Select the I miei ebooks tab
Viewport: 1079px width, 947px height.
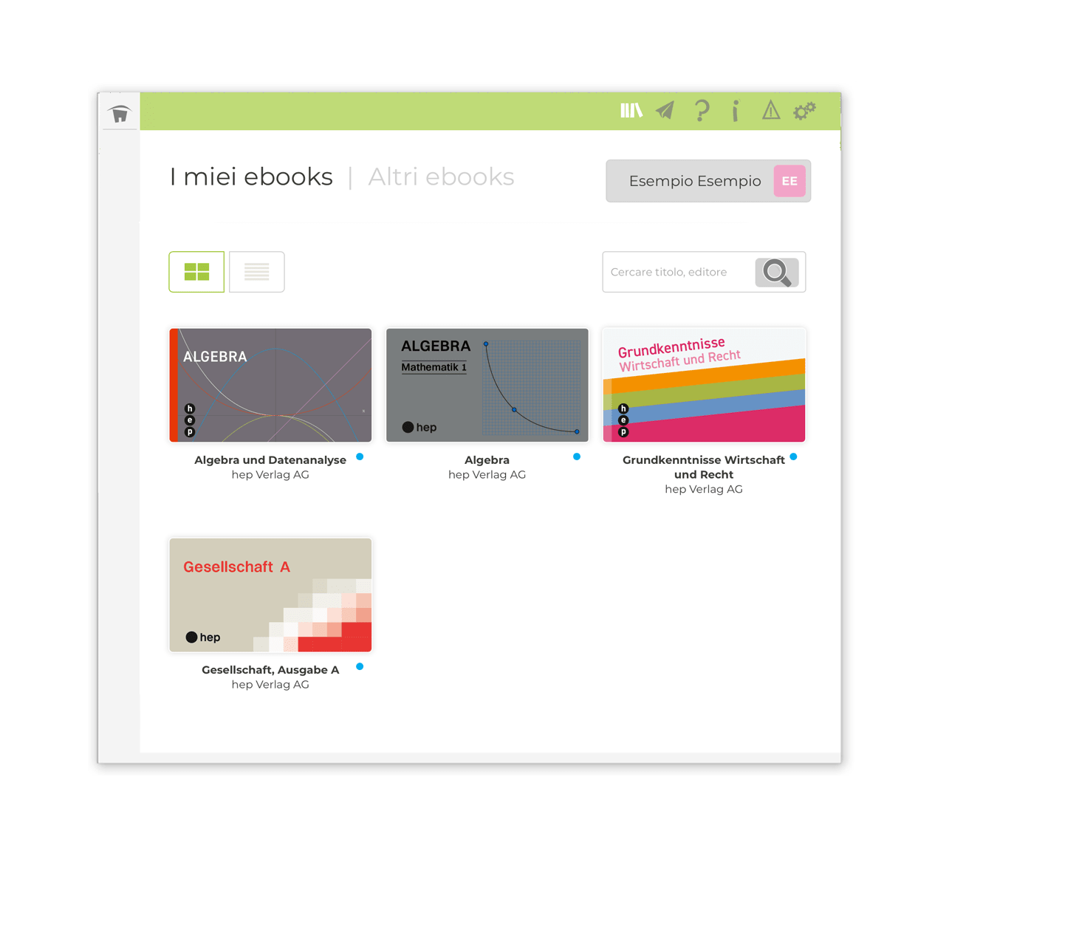[x=251, y=177]
